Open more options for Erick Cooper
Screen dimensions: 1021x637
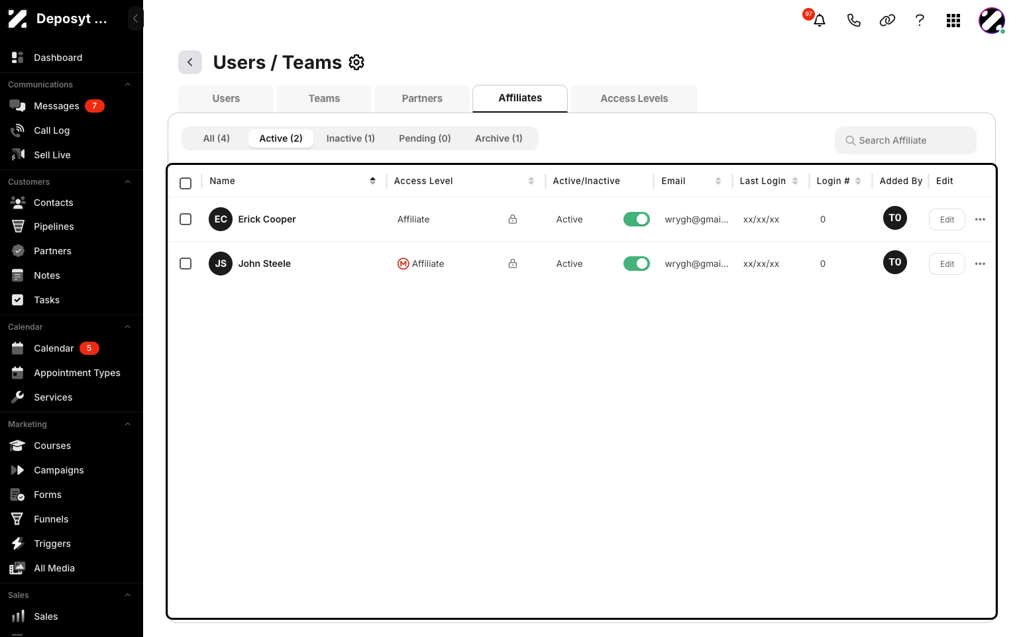click(980, 219)
